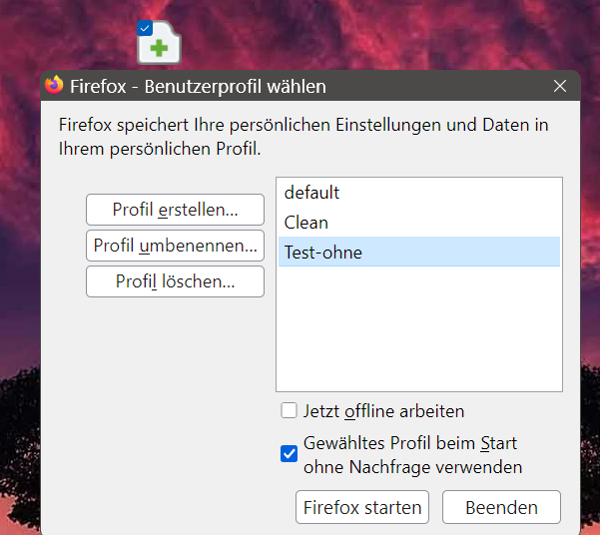Click the Firefox logo in the title bar

55,86
